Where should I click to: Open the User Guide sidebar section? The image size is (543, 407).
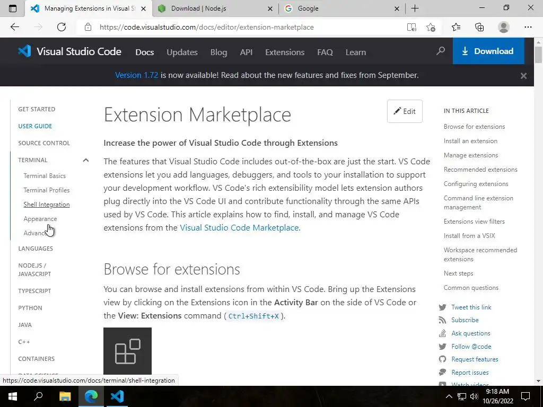pyautogui.click(x=35, y=126)
